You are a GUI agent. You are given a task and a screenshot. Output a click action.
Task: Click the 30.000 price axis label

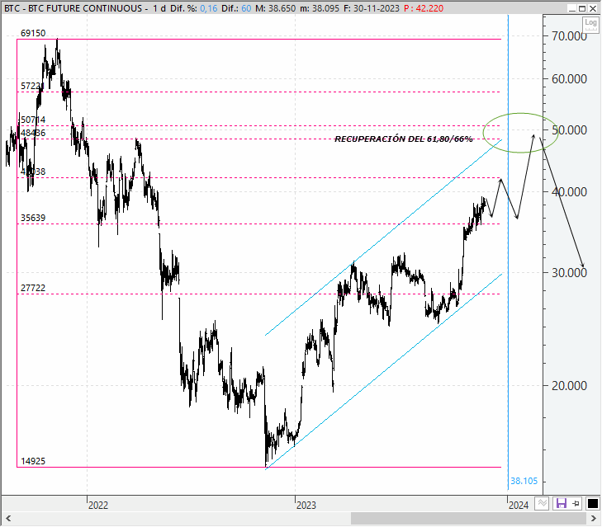point(569,273)
